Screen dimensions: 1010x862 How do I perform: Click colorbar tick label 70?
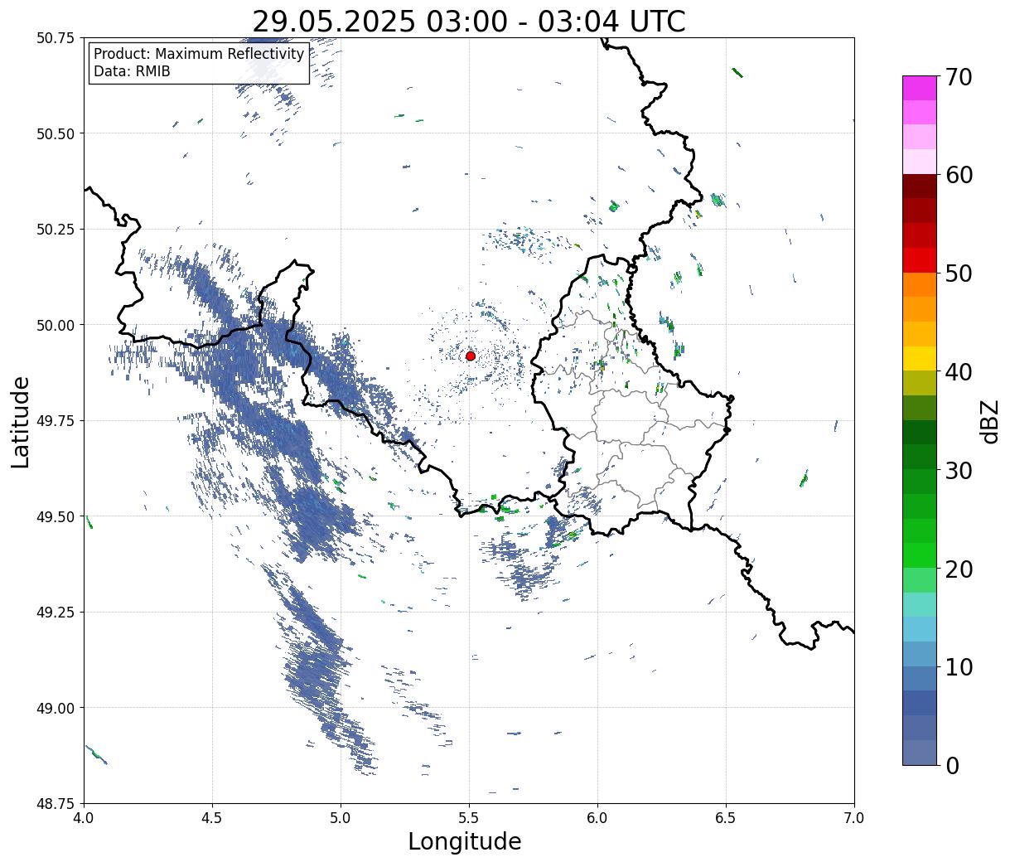pos(958,77)
